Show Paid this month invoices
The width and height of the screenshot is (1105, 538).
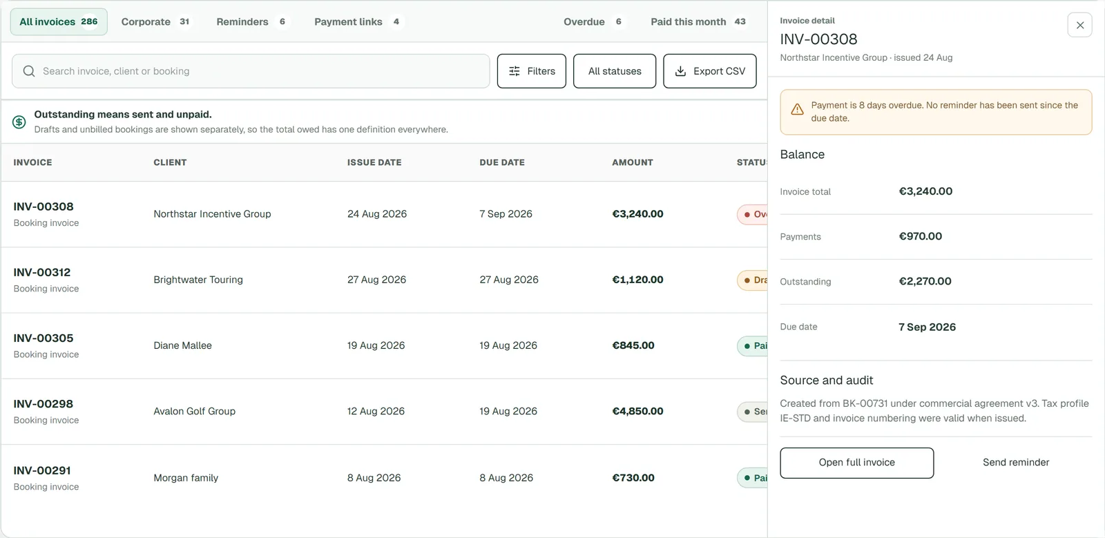(698, 22)
